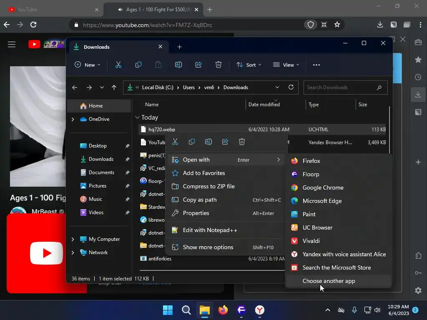Click Choose another app

click(x=339, y=281)
